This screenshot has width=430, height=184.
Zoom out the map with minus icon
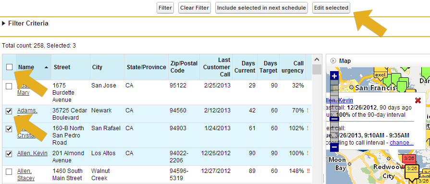(x=334, y=147)
